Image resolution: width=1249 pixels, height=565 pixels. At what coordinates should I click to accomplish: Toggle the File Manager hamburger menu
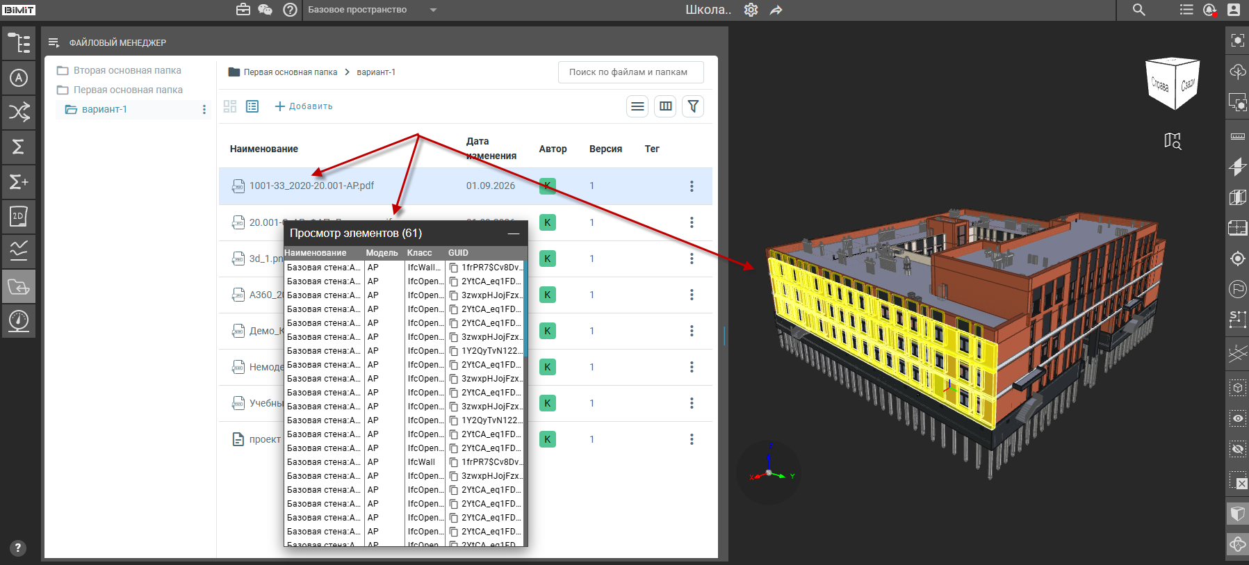54,42
